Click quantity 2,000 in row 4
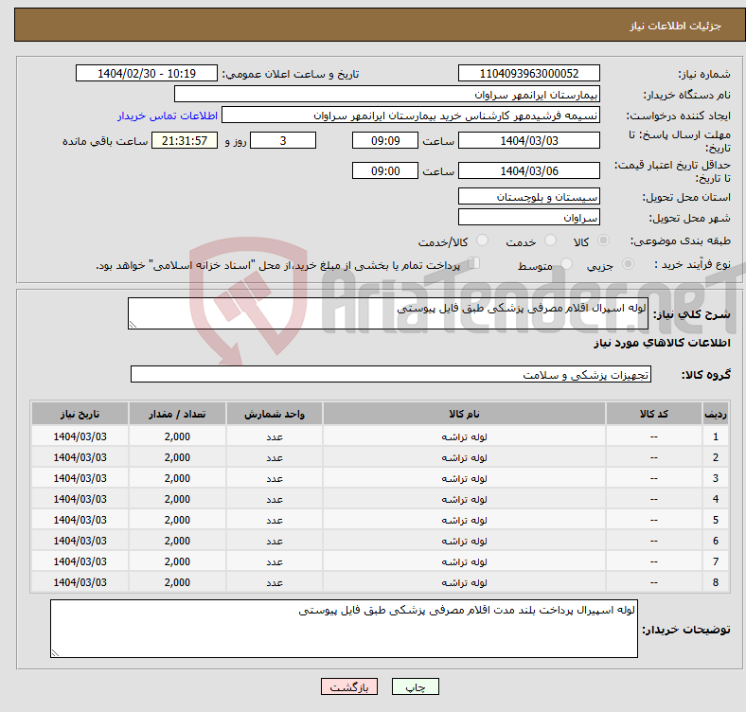 (177, 499)
